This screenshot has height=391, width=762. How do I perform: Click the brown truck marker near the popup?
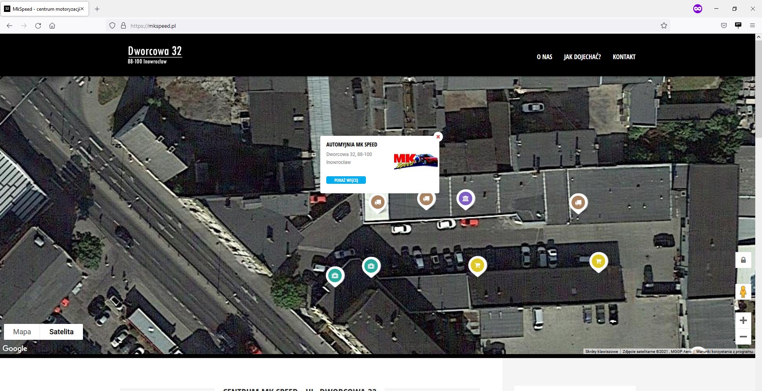point(426,198)
